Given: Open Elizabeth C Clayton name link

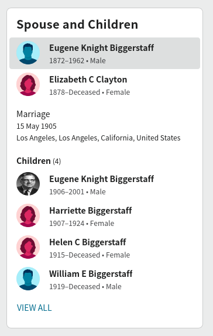Looking at the screenshot, I should coord(88,80).
